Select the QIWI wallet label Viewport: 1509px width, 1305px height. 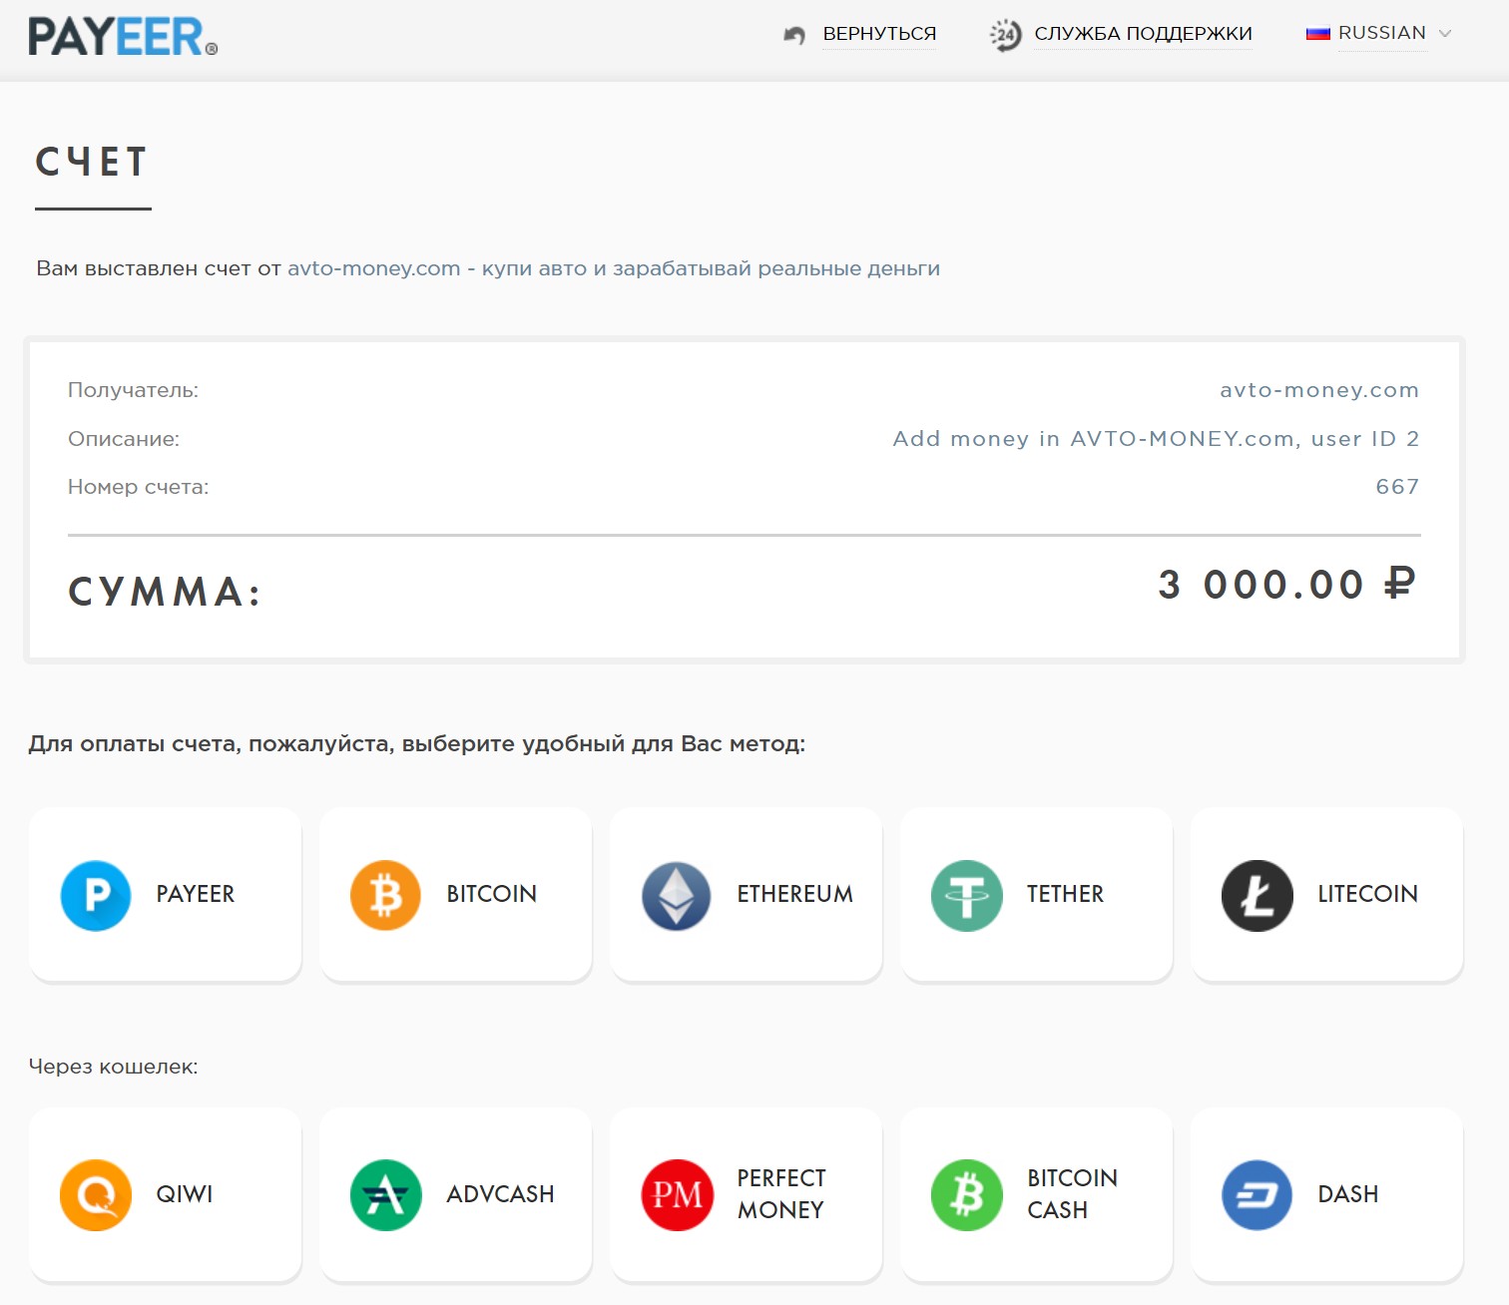tap(185, 1194)
